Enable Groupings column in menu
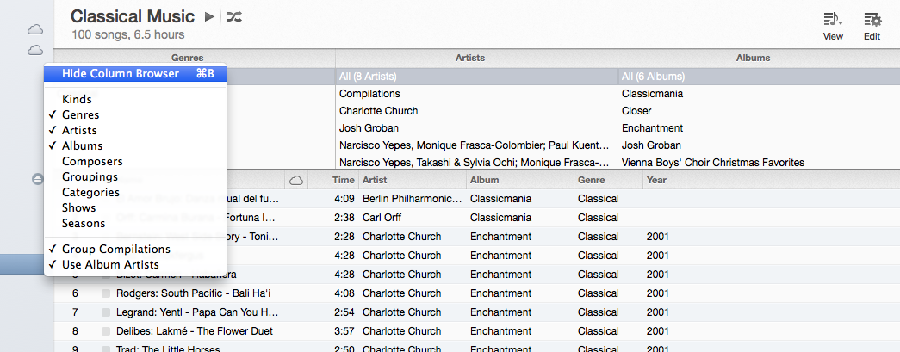The image size is (900, 352). (135, 176)
